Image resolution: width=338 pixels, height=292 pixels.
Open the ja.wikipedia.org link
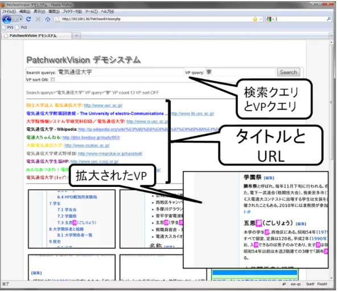149,130
